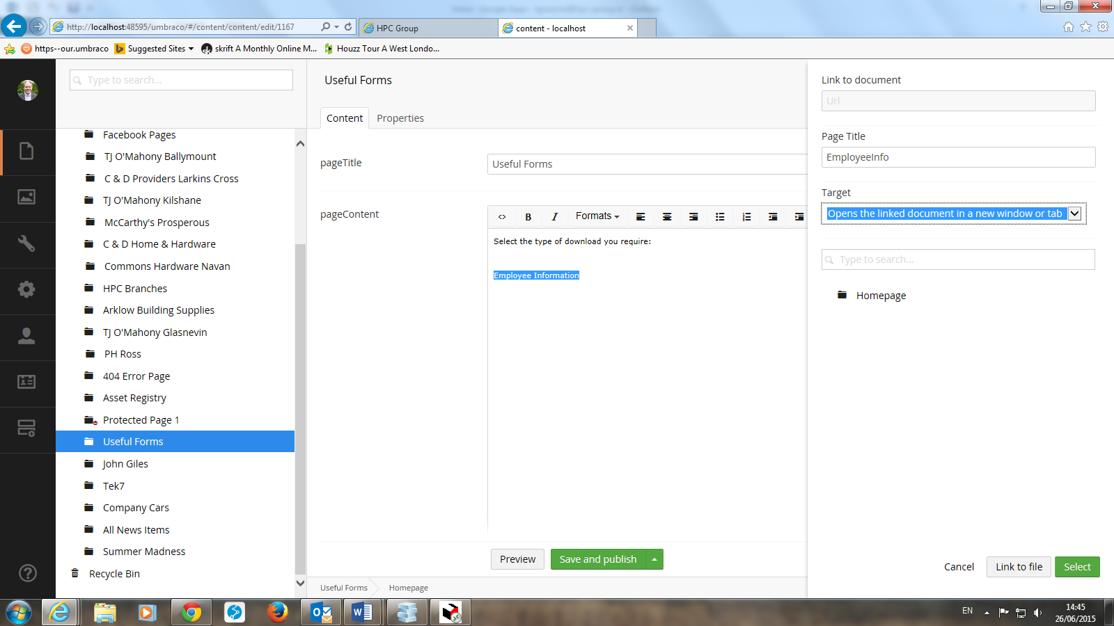The height and width of the screenshot is (626, 1114).
Task: Click the user avatar picture
Action: 27,90
